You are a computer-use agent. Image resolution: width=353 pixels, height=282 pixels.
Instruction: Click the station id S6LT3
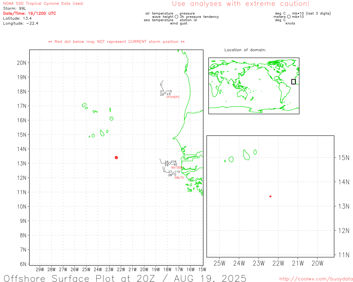[x=179, y=178]
